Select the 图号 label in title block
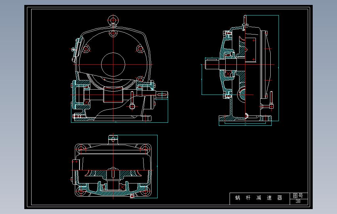The height and width of the screenshot is (214, 337). (x=298, y=196)
